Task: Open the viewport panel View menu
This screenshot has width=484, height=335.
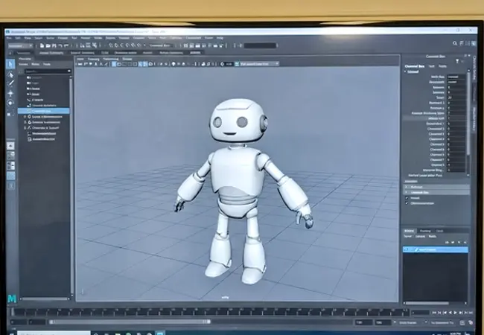Action: (80, 59)
